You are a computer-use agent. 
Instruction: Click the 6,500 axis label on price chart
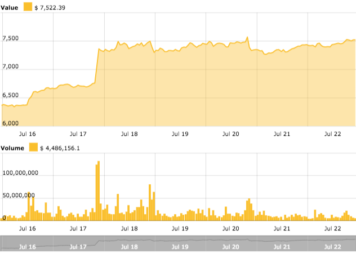tap(11, 95)
